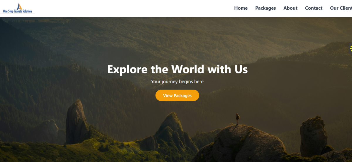The width and height of the screenshot is (352, 162).
Task: Click the Explore the World with Us heading
Action: pos(177,69)
